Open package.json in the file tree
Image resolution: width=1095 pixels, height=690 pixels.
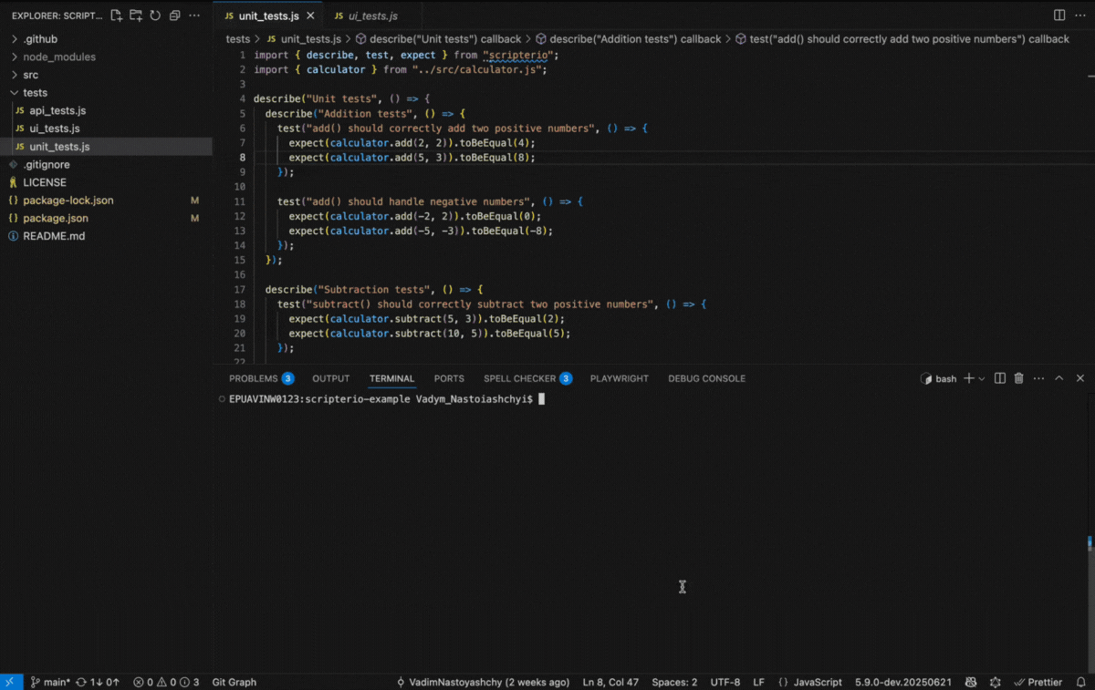56,218
